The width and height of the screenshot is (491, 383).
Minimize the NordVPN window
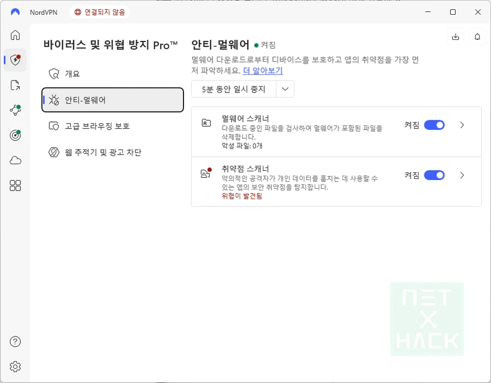(428, 12)
